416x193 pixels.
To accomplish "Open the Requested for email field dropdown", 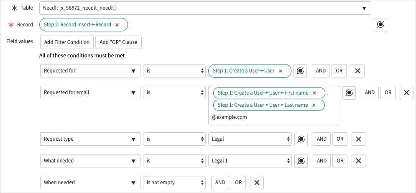I will tap(90, 93).
